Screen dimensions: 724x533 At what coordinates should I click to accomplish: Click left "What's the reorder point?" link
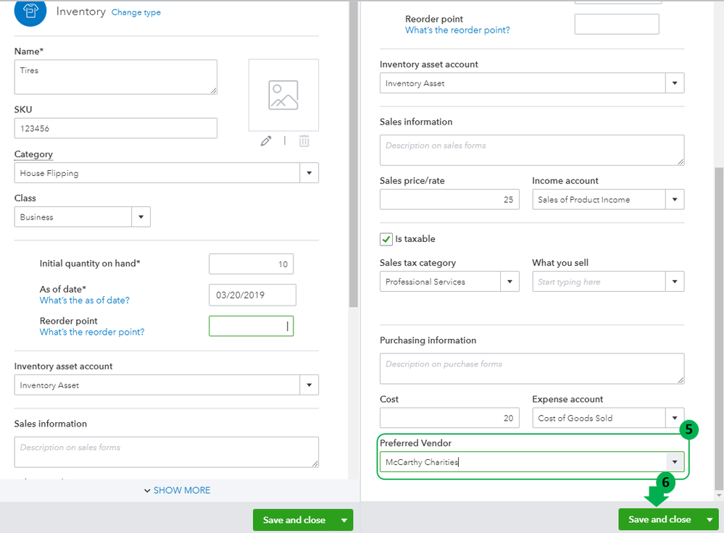(x=92, y=332)
